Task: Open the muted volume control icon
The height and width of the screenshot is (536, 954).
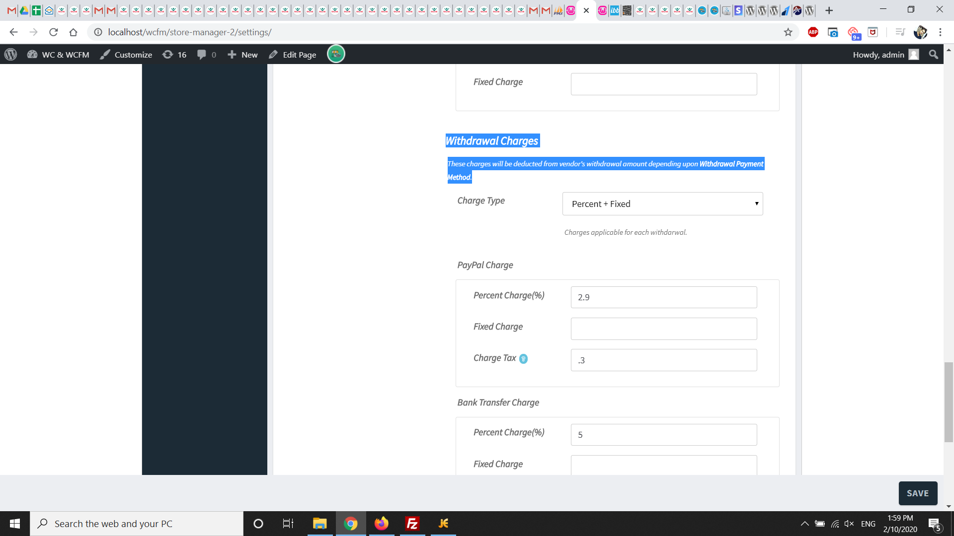Action: point(849,524)
